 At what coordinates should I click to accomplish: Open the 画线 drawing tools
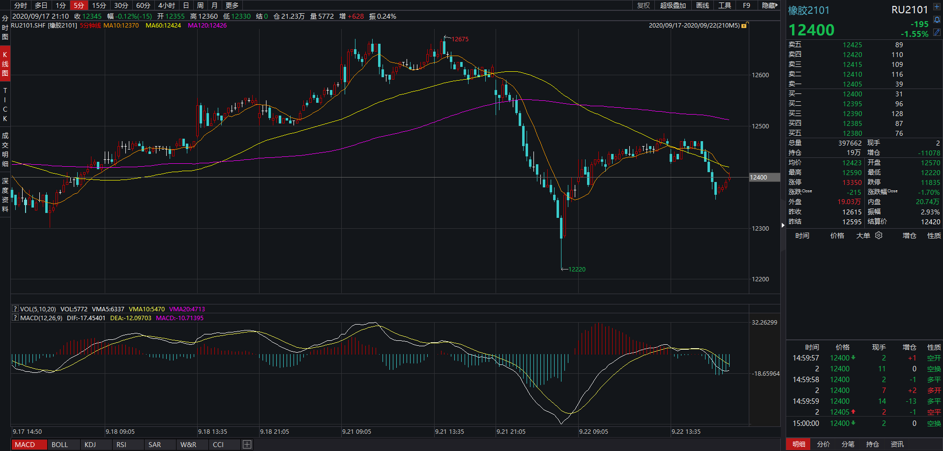[x=703, y=5]
